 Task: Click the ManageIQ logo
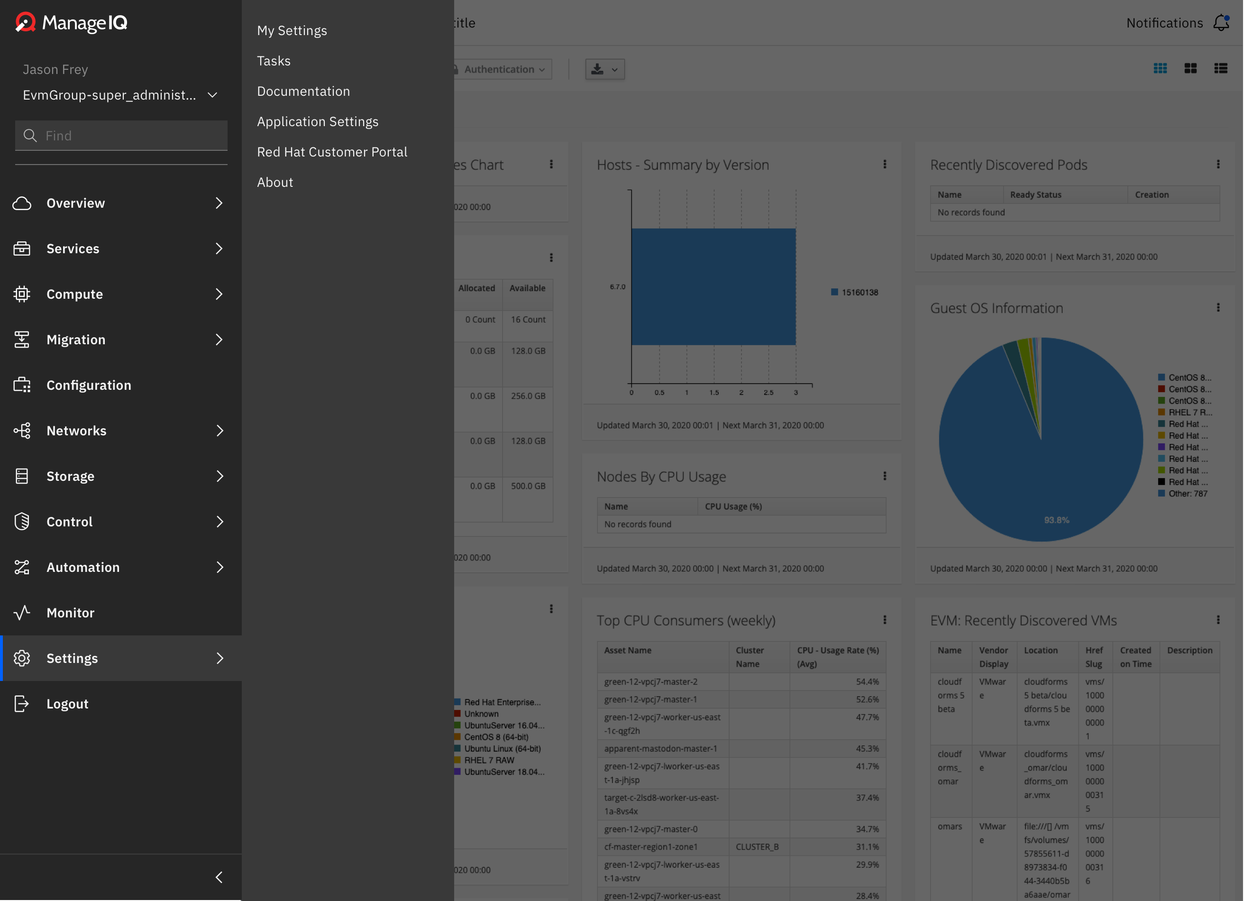tap(72, 22)
